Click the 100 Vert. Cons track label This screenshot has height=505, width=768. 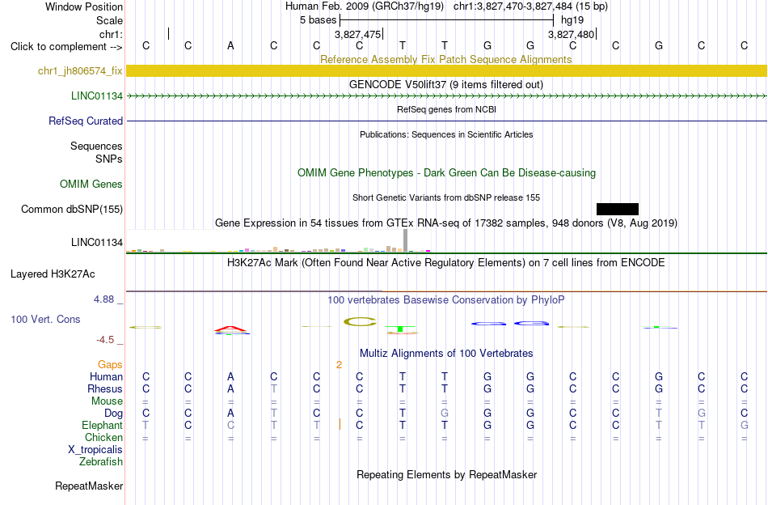[45, 319]
